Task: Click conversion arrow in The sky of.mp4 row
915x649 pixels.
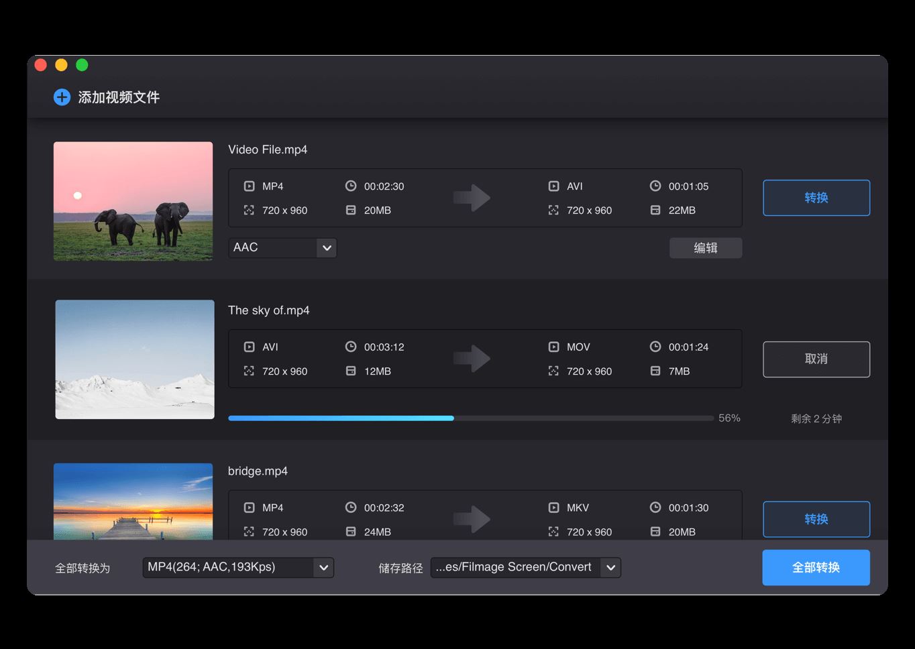Action: [472, 359]
